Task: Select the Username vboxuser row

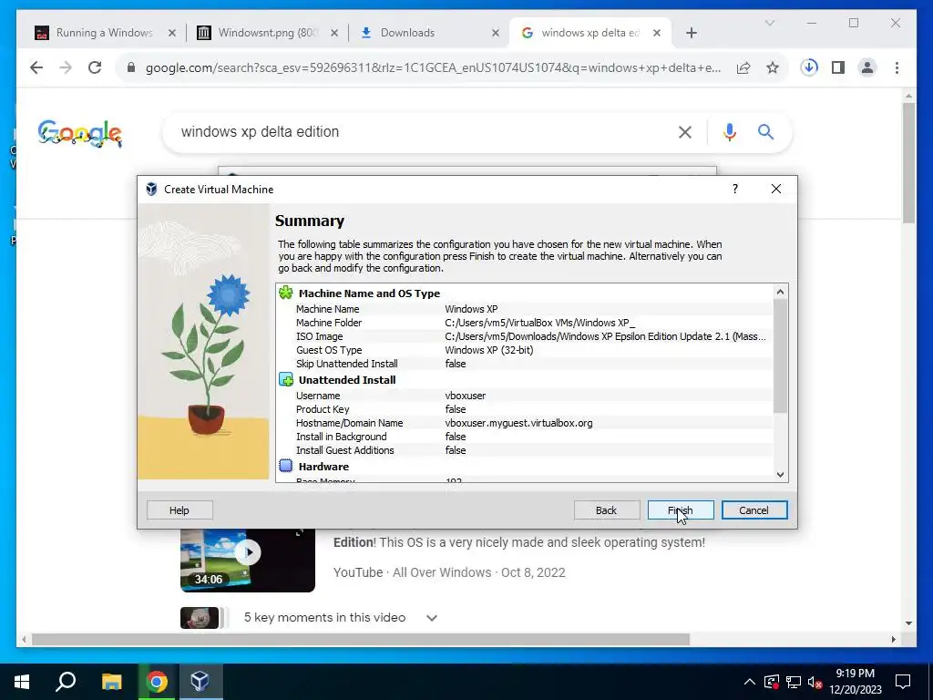Action: tap(524, 396)
